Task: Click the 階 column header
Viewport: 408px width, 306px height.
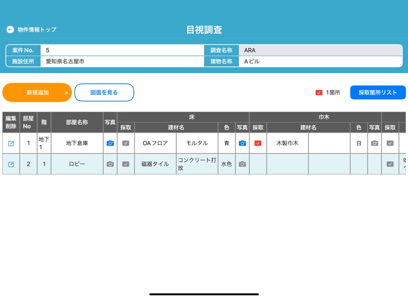Action: 44,122
